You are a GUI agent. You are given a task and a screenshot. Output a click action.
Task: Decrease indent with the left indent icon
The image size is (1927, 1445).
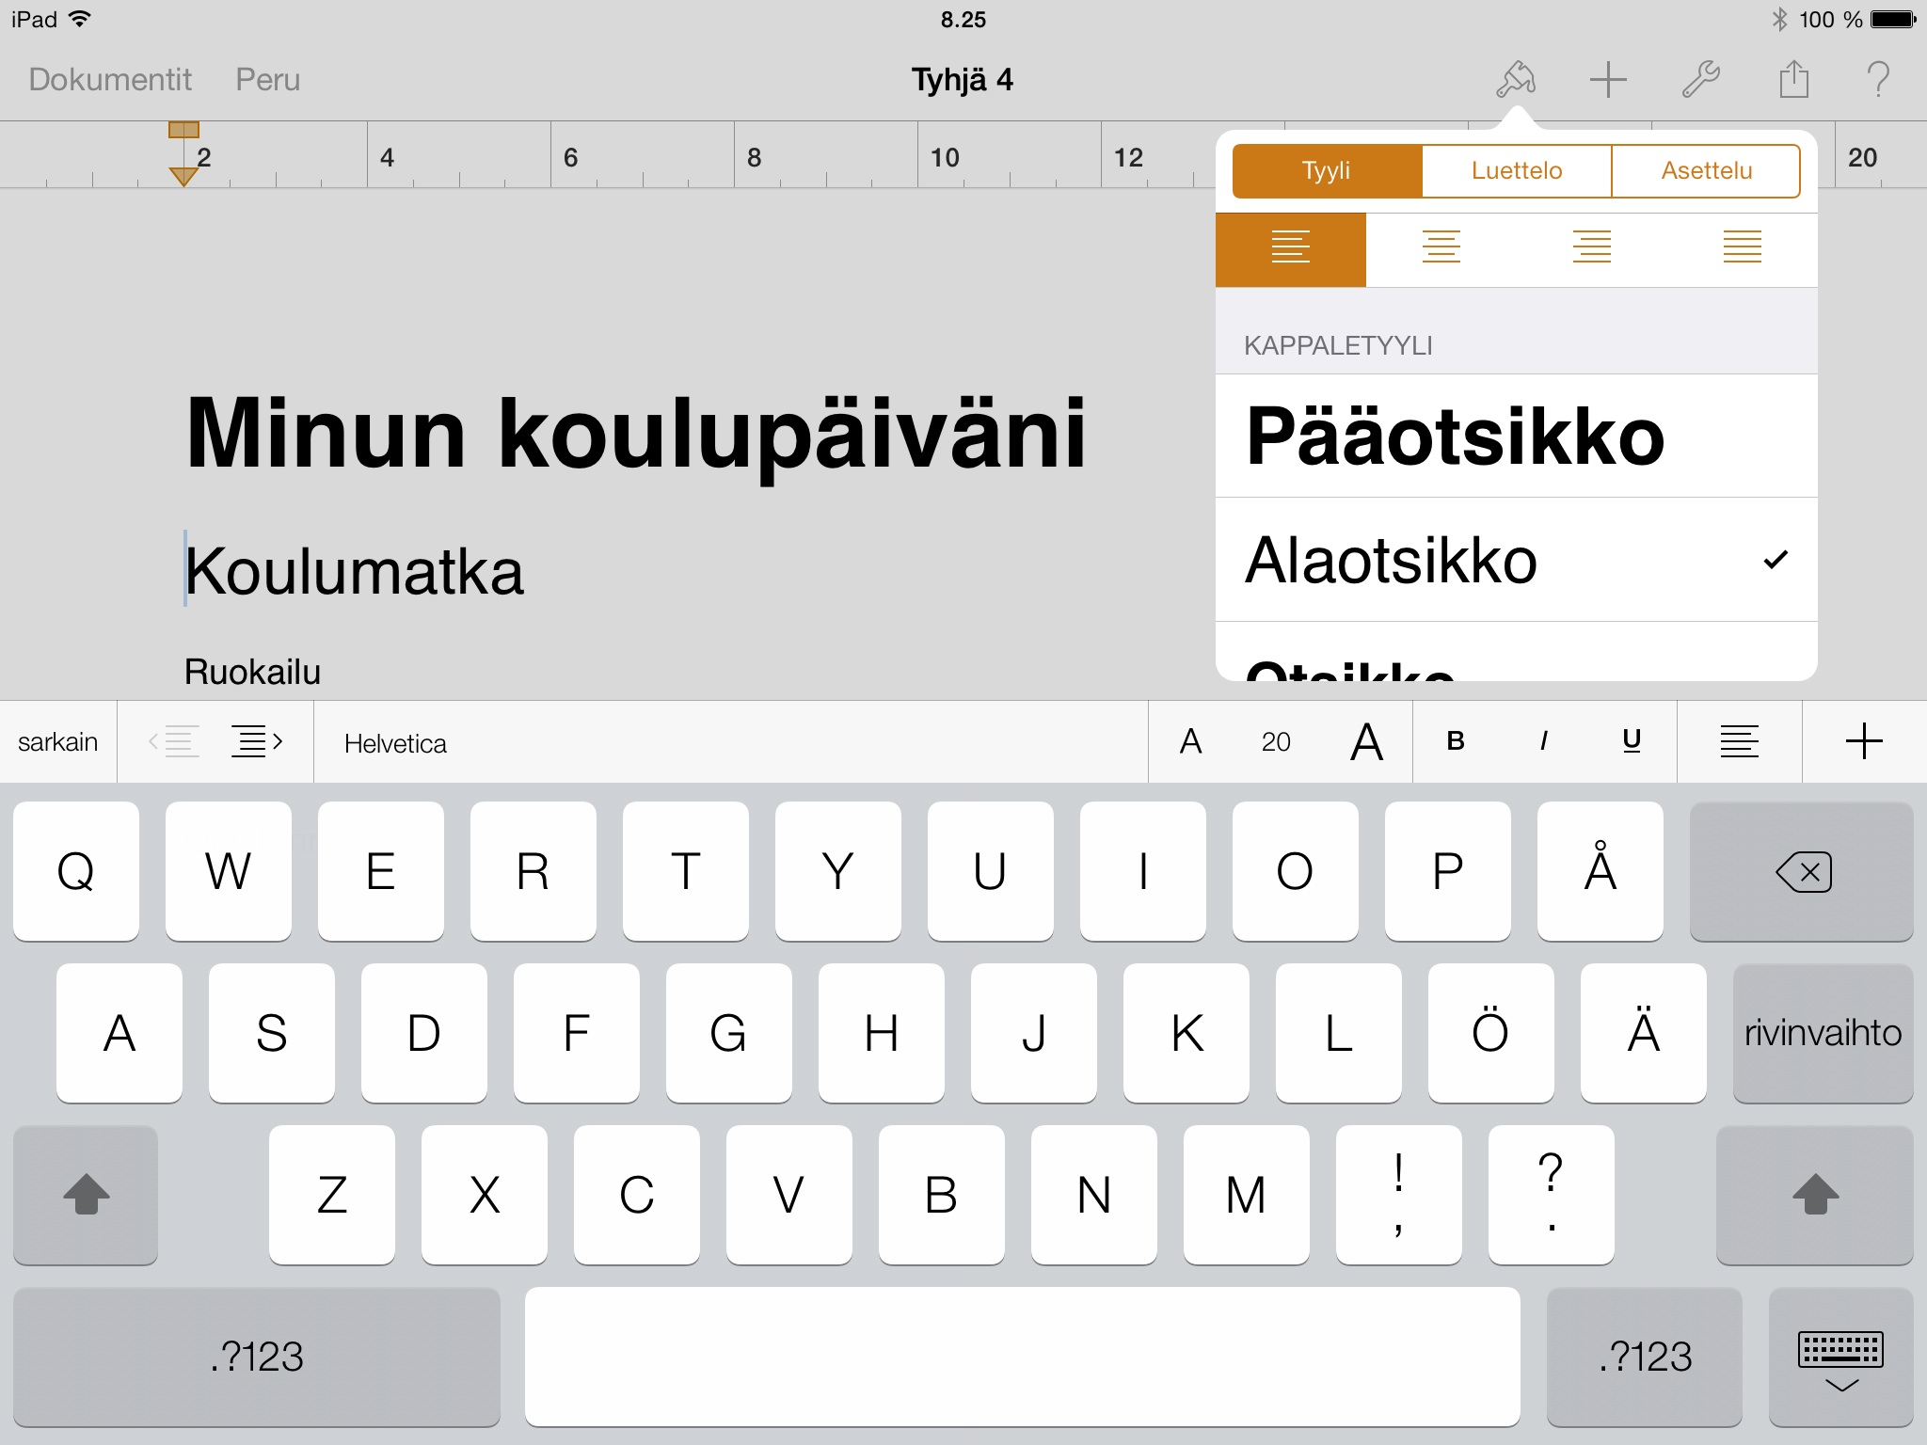point(175,742)
